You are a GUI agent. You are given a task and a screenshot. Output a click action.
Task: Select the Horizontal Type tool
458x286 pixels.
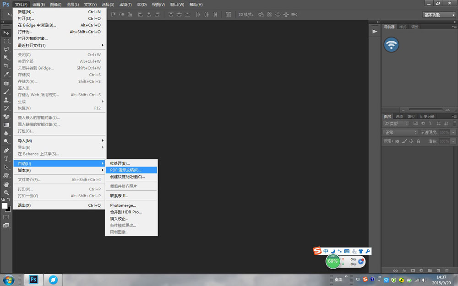pyautogui.click(x=6, y=159)
